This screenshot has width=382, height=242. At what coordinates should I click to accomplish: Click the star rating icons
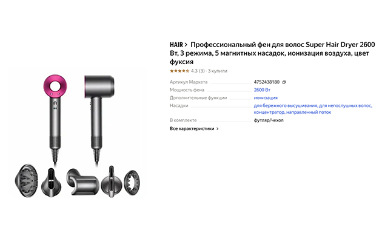point(179,71)
